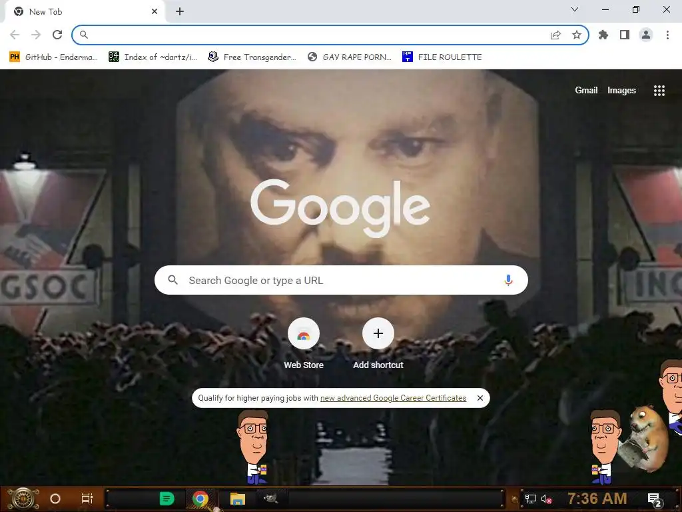This screenshot has height=512, width=682.
Task: Click the Search Google or type a URL box
Action: (342, 280)
